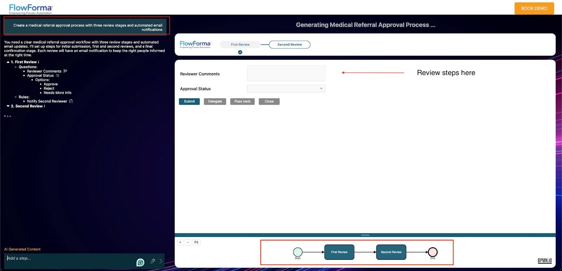562x271 pixels.
Task: Switch to the Second Review step
Action: click(x=290, y=45)
